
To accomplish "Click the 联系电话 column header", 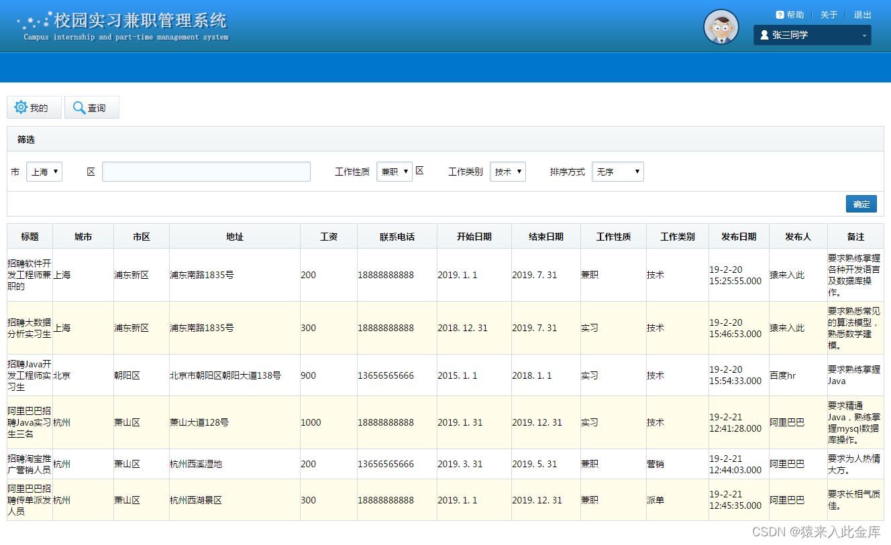I will 397,237.
